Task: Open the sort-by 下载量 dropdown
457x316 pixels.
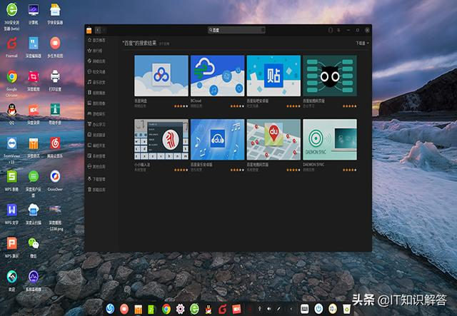Action: (x=362, y=43)
